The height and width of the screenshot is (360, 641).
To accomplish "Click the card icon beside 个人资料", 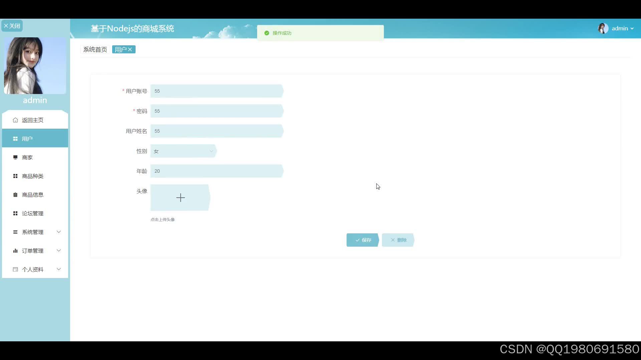I will (15, 269).
